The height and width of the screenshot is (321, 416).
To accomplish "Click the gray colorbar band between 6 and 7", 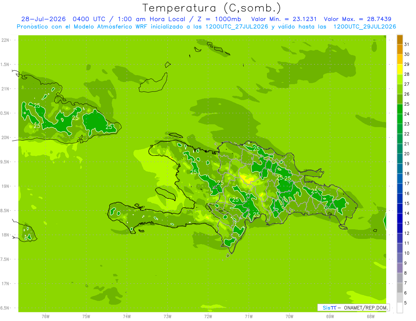I will click(x=400, y=288).
